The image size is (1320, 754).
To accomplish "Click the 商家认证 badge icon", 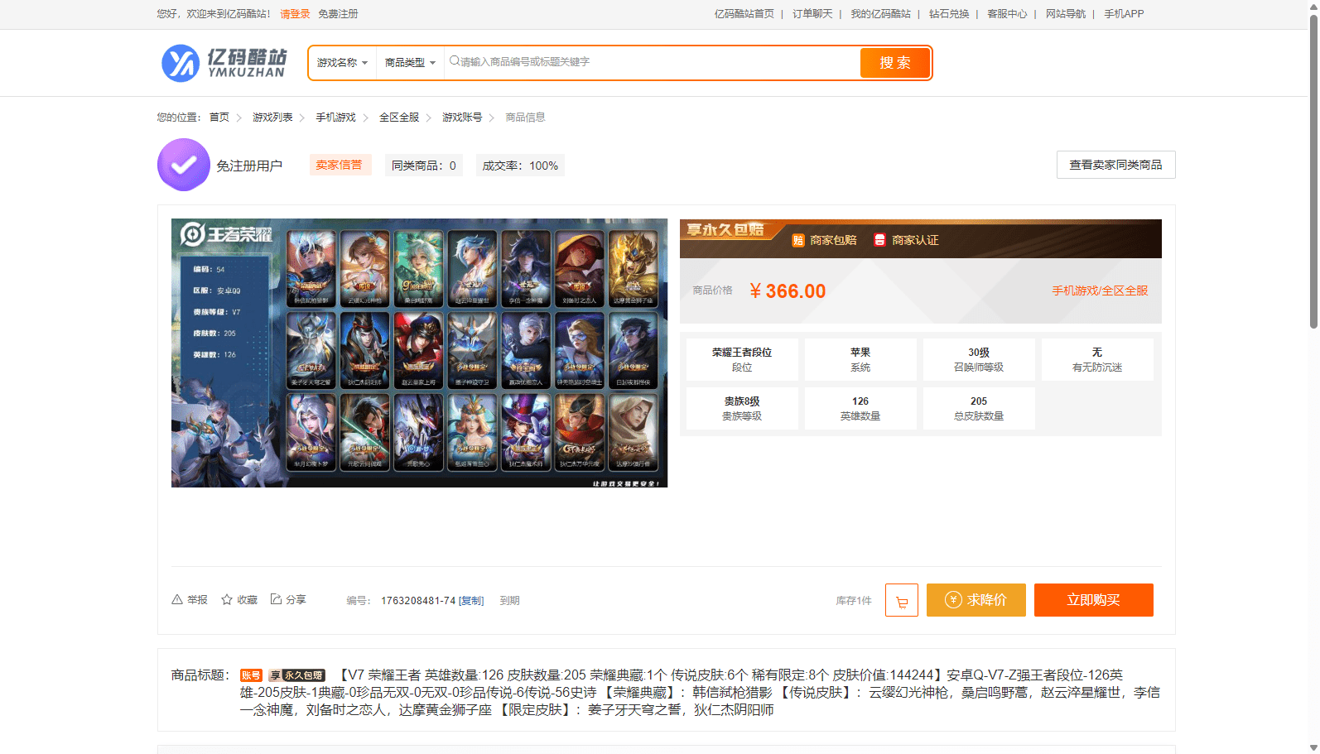I will (880, 240).
